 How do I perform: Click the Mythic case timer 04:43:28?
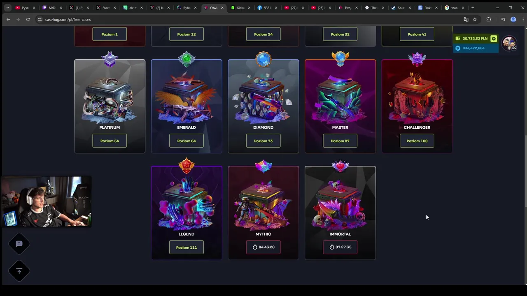tap(263, 247)
